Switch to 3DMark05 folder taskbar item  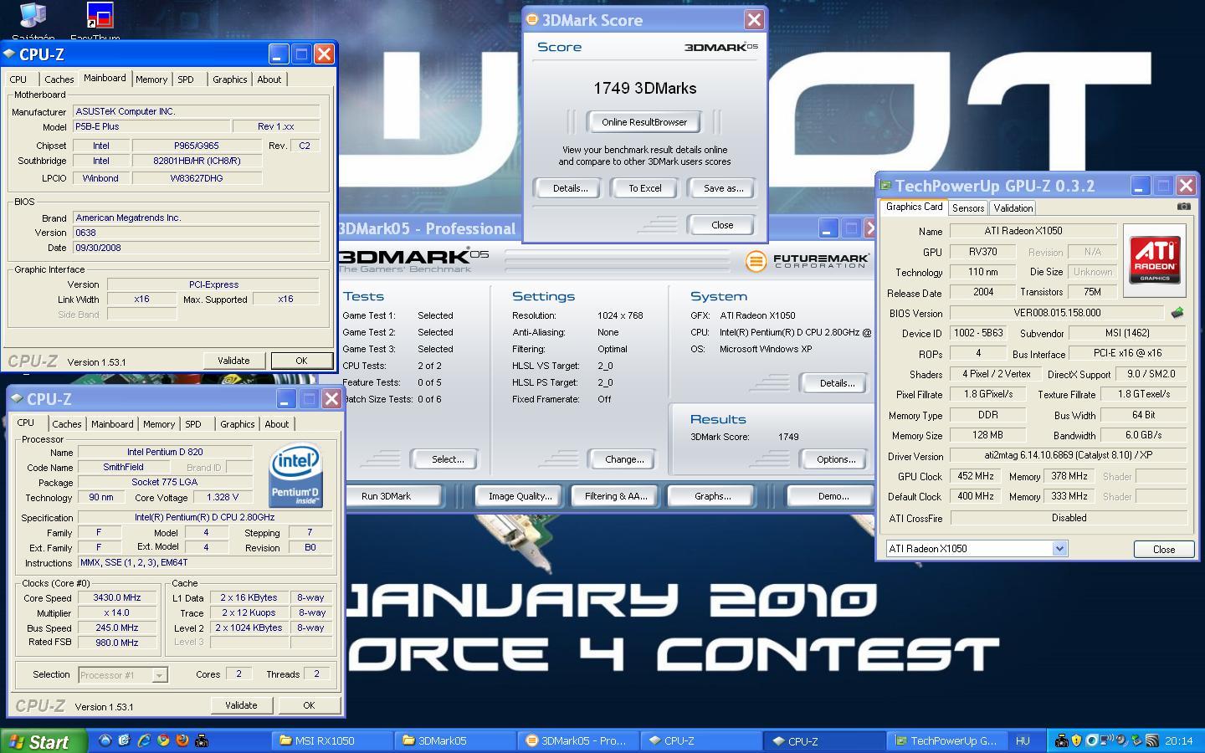(x=456, y=741)
